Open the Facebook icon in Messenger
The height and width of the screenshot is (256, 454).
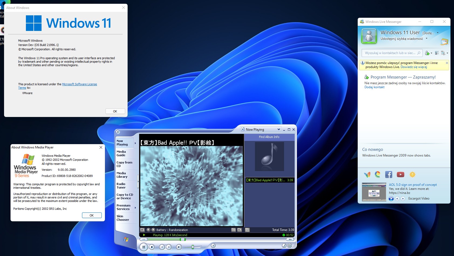388,175
